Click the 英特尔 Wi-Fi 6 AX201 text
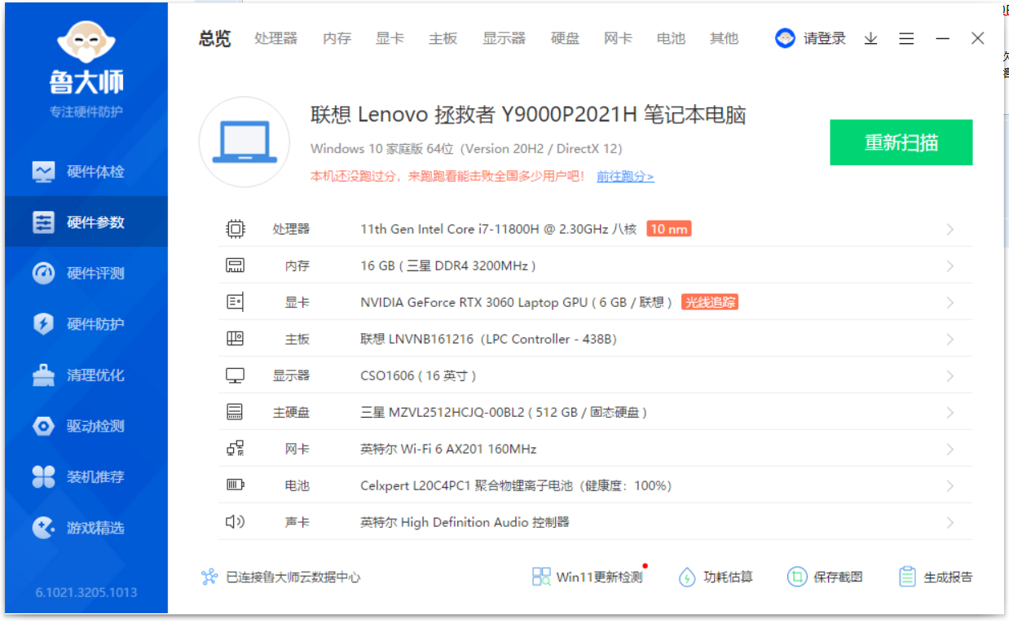 pyautogui.click(x=448, y=449)
